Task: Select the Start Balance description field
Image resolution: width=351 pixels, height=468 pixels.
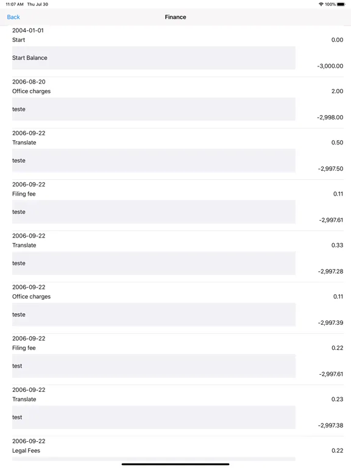Action: [x=154, y=58]
